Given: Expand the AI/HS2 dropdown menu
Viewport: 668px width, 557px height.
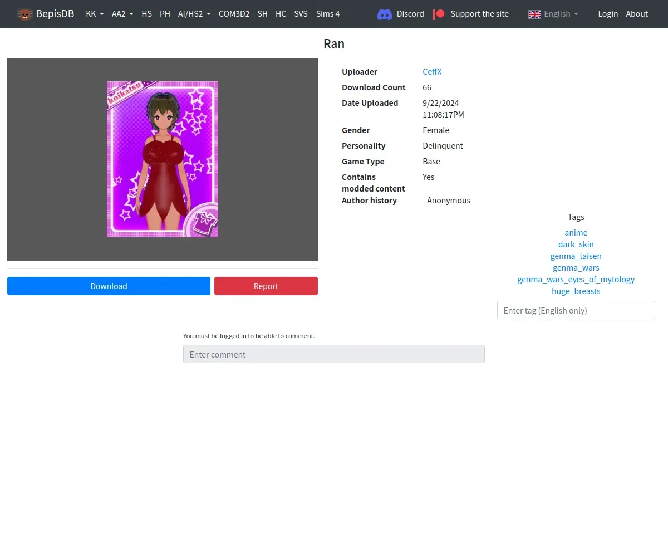Looking at the screenshot, I should pyautogui.click(x=194, y=14).
